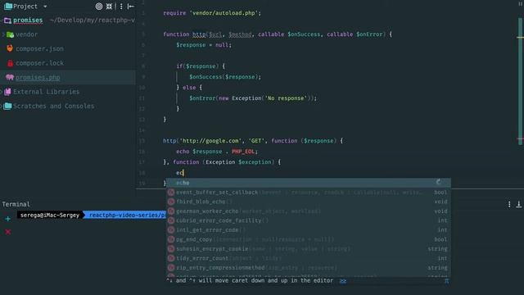Click the composer.lock file icon
The height and width of the screenshot is (295, 524).
tap(10, 63)
